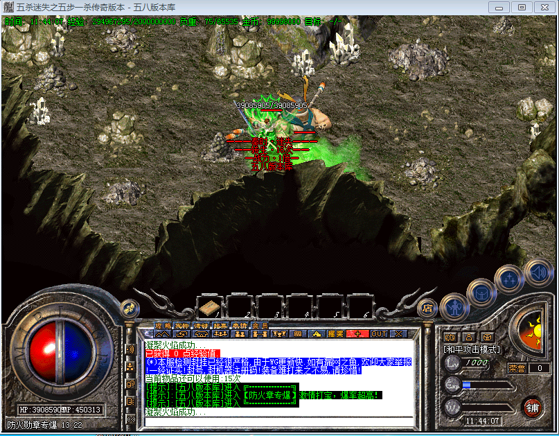Click the Lv round badge
559x436 pixels.
pyautogui.click(x=453, y=364)
